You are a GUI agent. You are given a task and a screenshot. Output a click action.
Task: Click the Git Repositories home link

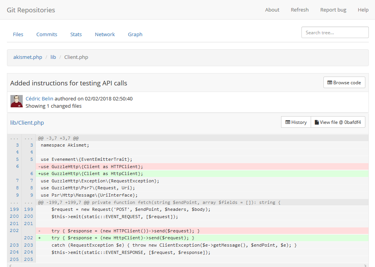pyautogui.click(x=31, y=10)
